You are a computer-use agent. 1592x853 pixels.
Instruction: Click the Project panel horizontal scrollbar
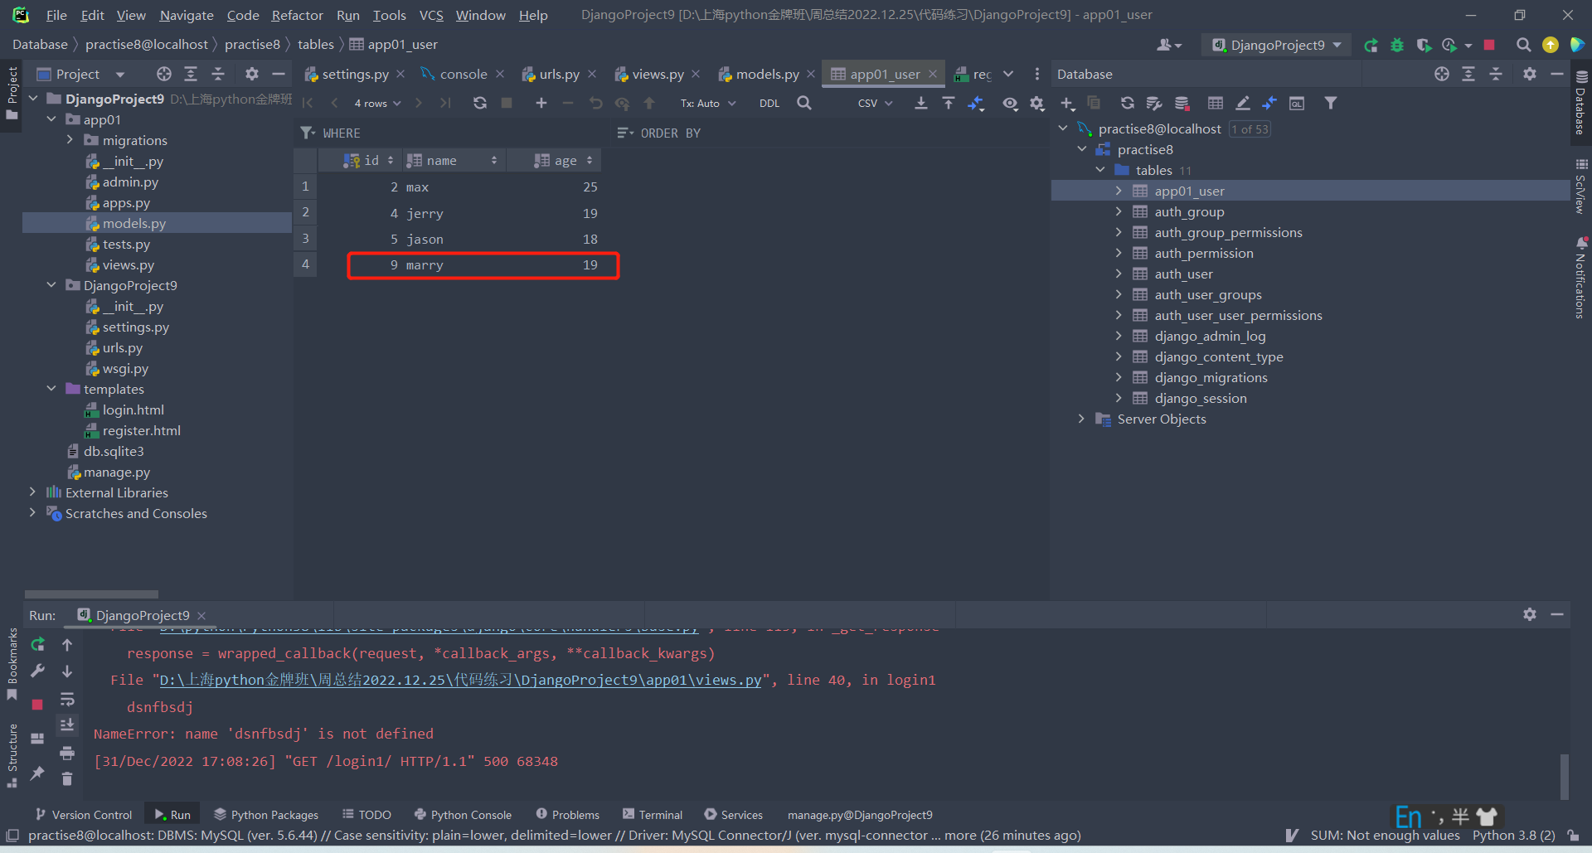pos(91,594)
